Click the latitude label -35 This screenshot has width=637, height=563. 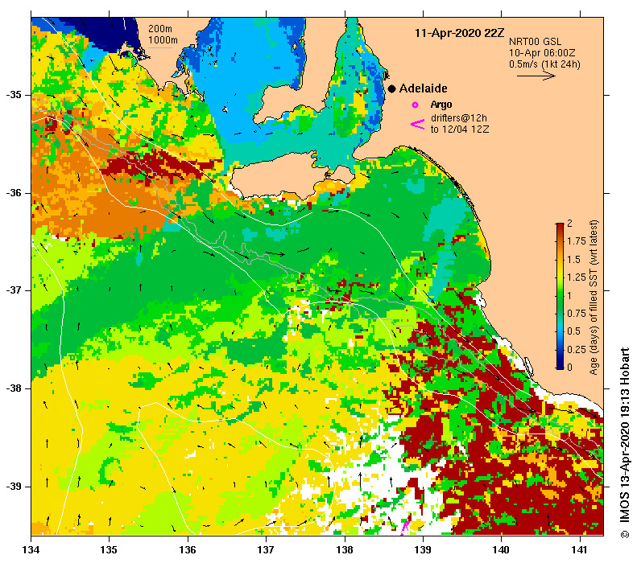(14, 95)
